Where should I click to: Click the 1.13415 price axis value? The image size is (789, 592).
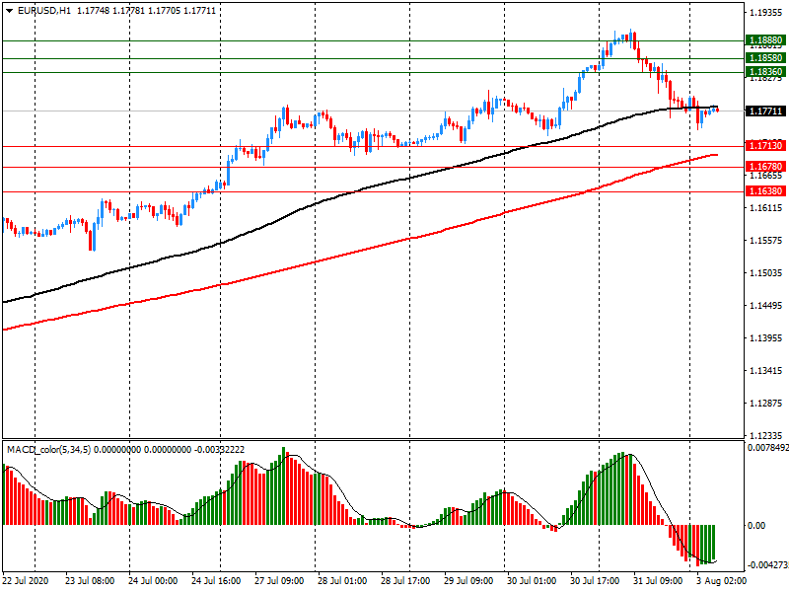[x=766, y=371]
